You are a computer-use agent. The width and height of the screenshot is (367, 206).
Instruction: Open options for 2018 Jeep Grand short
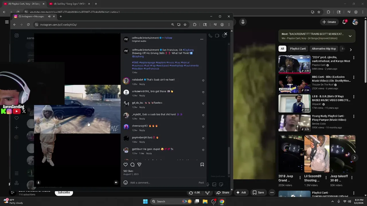pyautogui.click(x=300, y=178)
